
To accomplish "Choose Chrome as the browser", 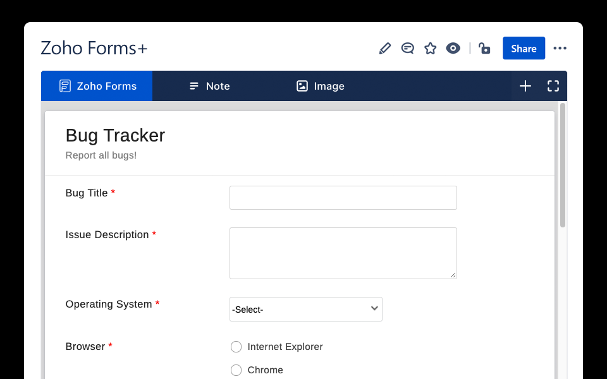I will coord(236,370).
